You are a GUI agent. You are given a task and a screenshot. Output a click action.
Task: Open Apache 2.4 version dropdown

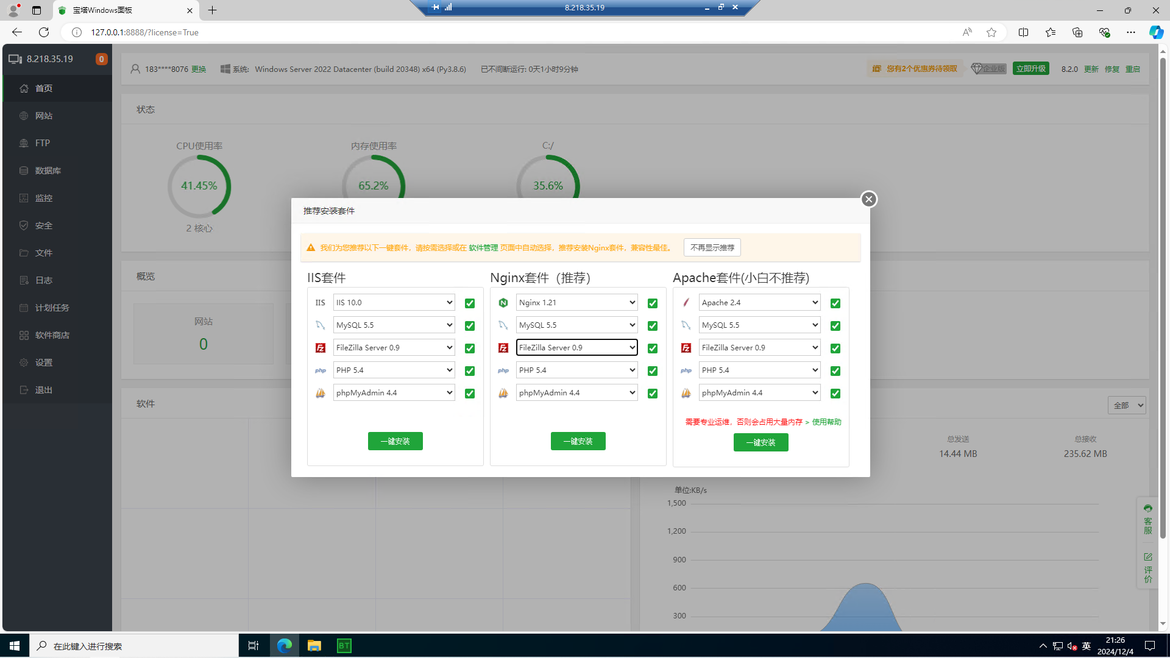tap(759, 303)
